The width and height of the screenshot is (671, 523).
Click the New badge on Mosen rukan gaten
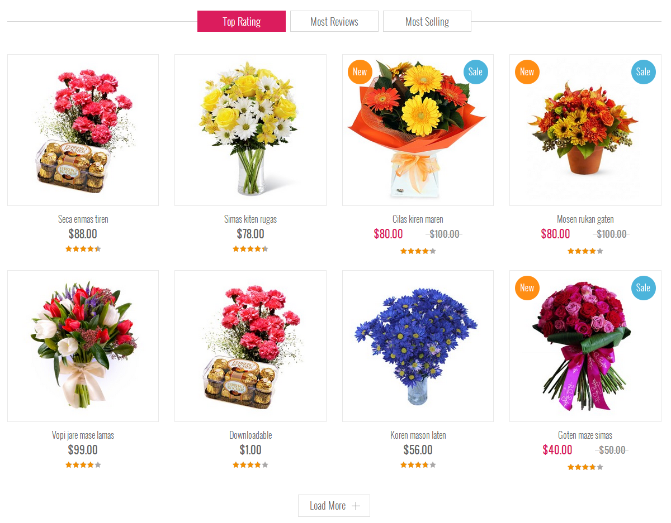click(527, 72)
